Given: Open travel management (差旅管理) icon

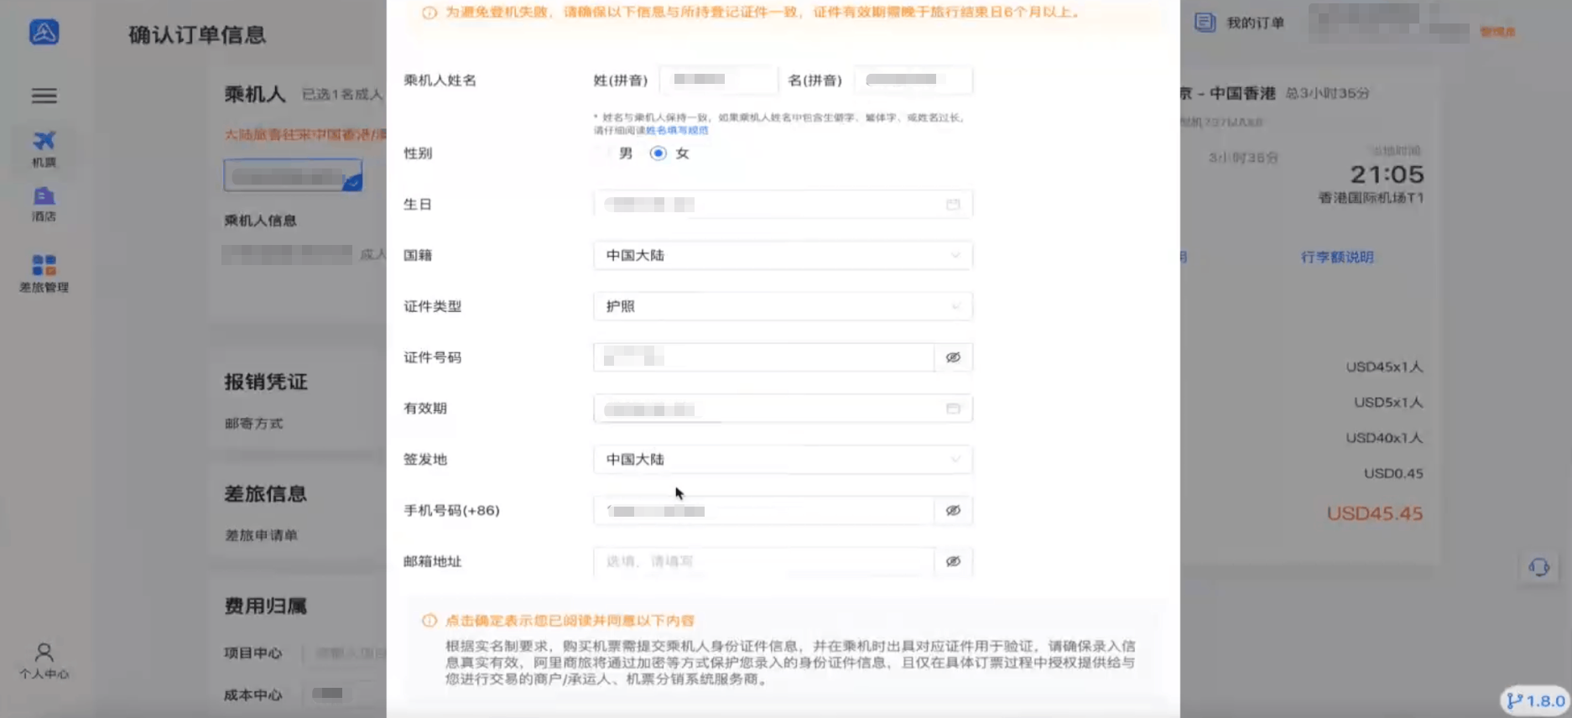Looking at the screenshot, I should coord(44,273).
